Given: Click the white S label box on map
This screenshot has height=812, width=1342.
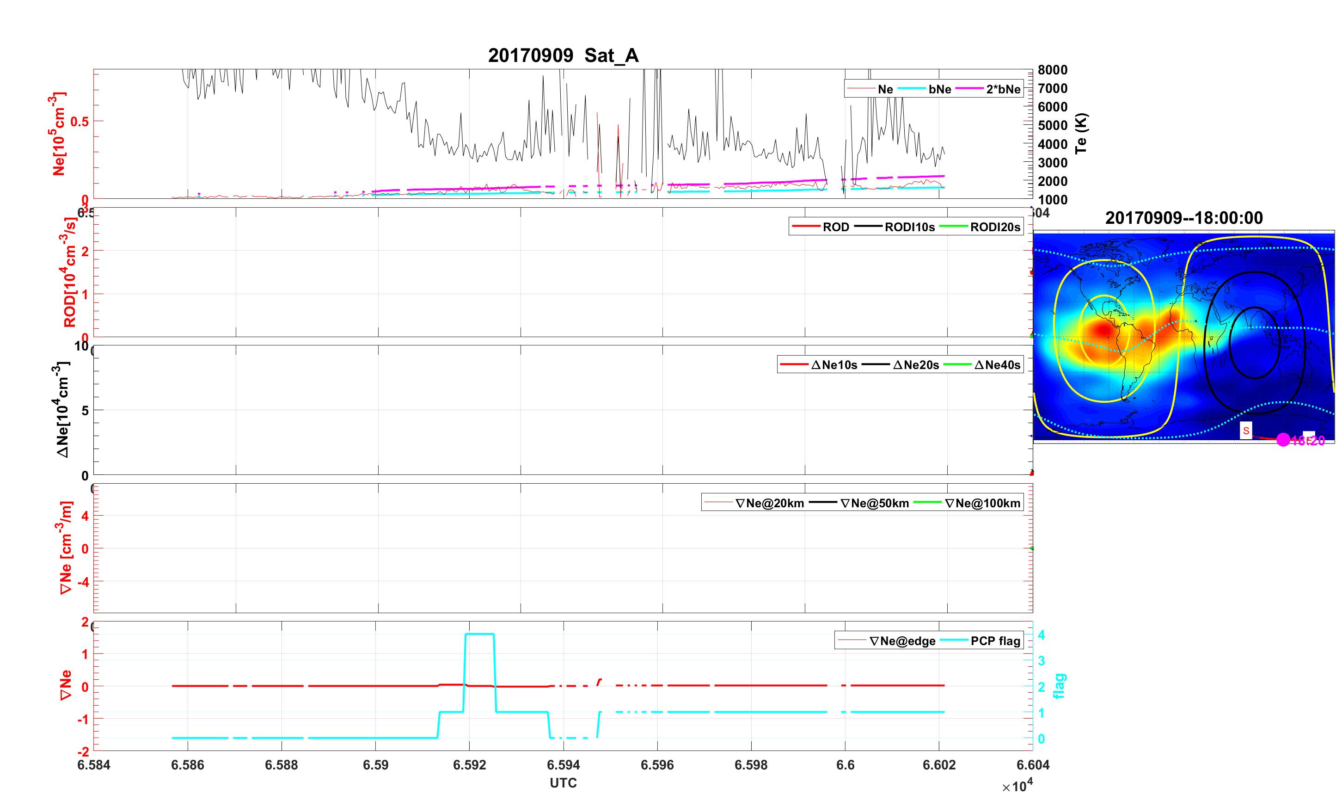Looking at the screenshot, I should (x=1245, y=431).
